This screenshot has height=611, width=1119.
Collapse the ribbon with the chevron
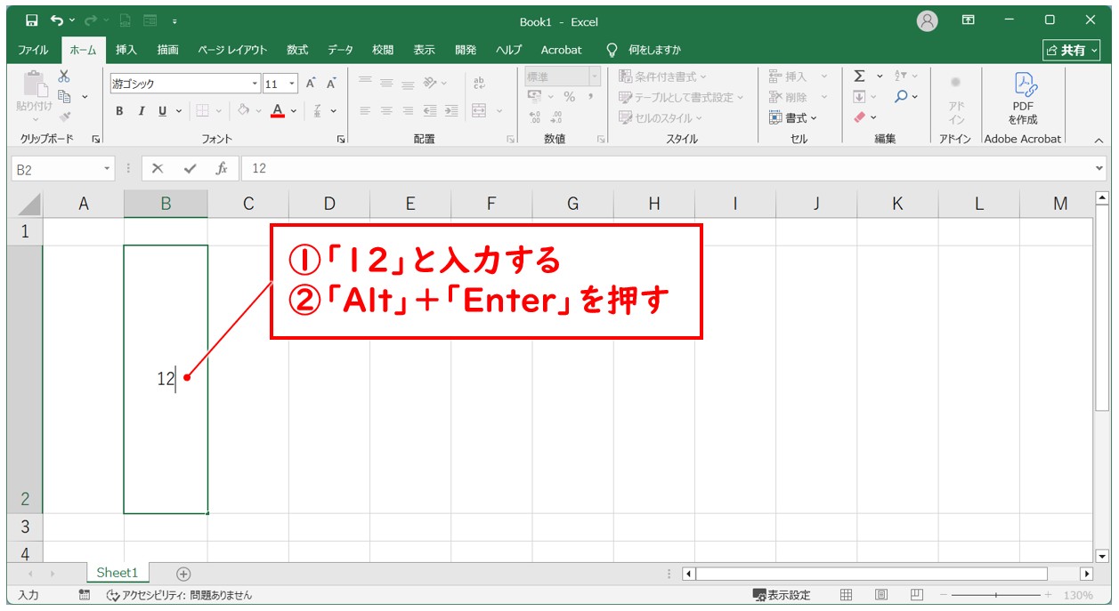(x=1099, y=140)
